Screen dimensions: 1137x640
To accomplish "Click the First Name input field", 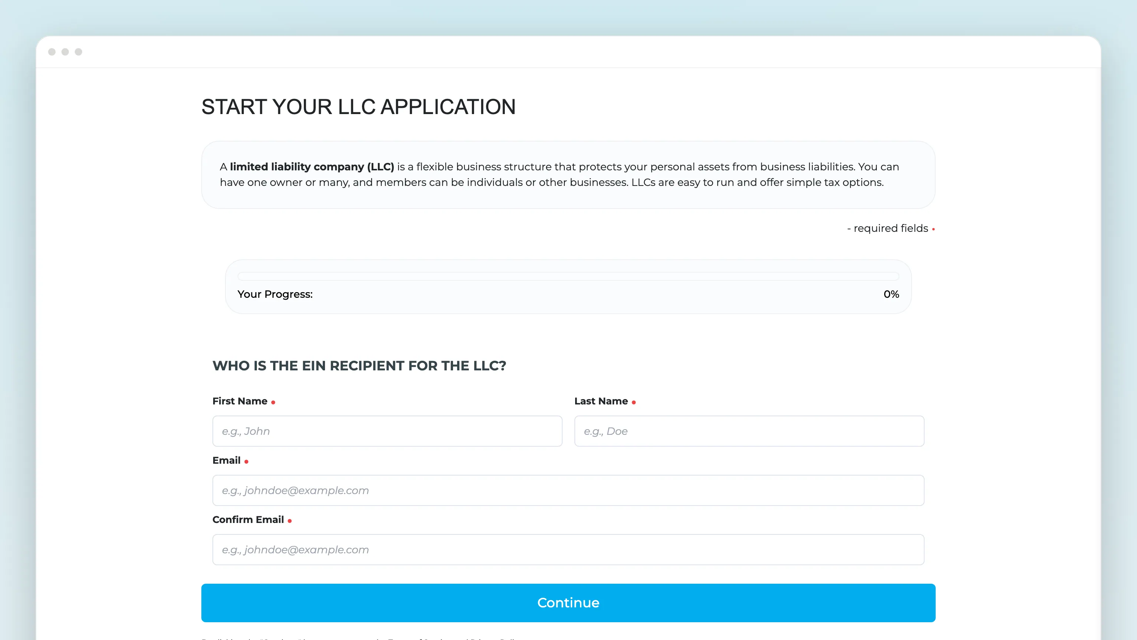I will [387, 431].
